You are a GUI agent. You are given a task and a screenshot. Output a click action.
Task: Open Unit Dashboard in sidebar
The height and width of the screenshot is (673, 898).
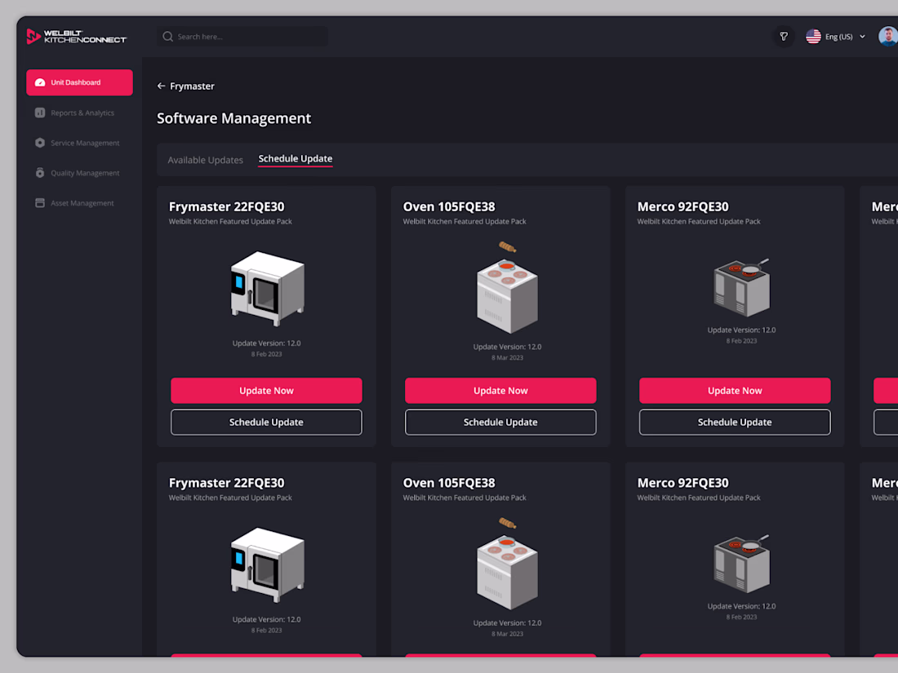coord(80,82)
